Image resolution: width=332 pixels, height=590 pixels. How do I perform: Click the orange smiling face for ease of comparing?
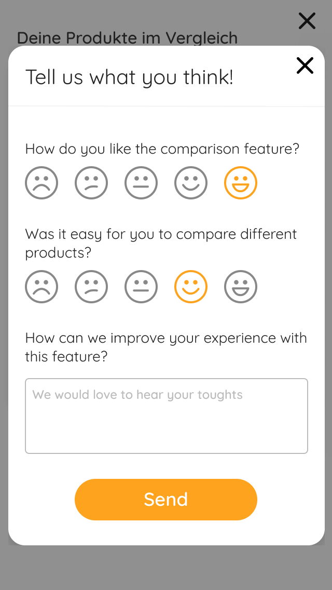[x=191, y=287]
